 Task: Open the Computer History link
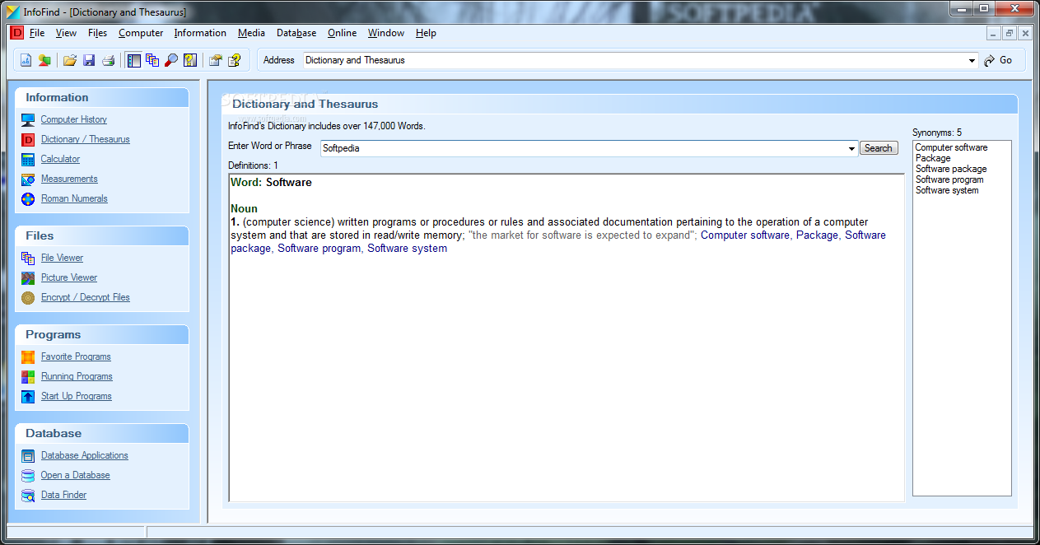pyautogui.click(x=74, y=119)
